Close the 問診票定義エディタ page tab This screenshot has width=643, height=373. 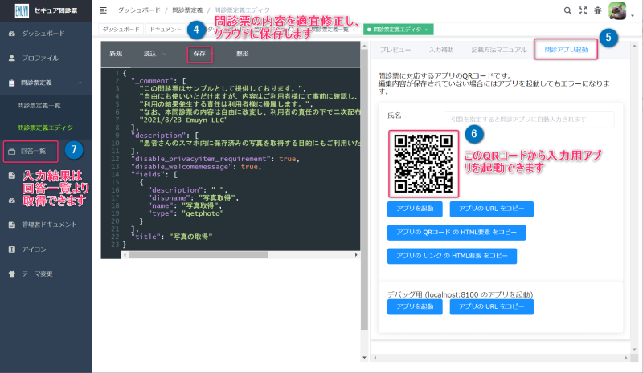pos(427,30)
